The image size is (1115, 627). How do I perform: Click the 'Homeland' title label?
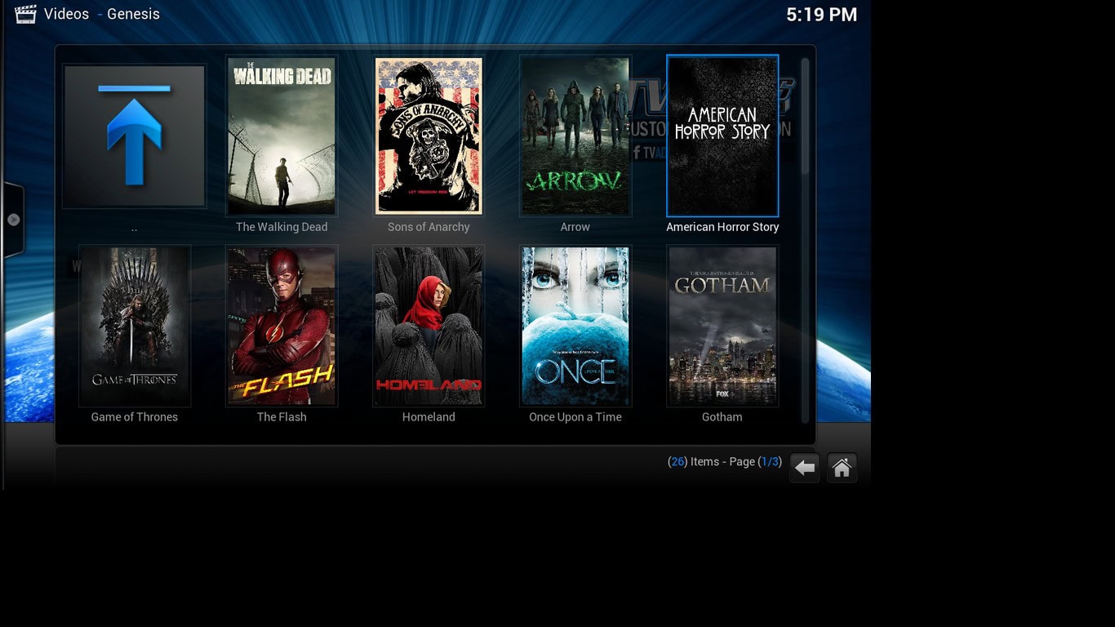point(429,417)
